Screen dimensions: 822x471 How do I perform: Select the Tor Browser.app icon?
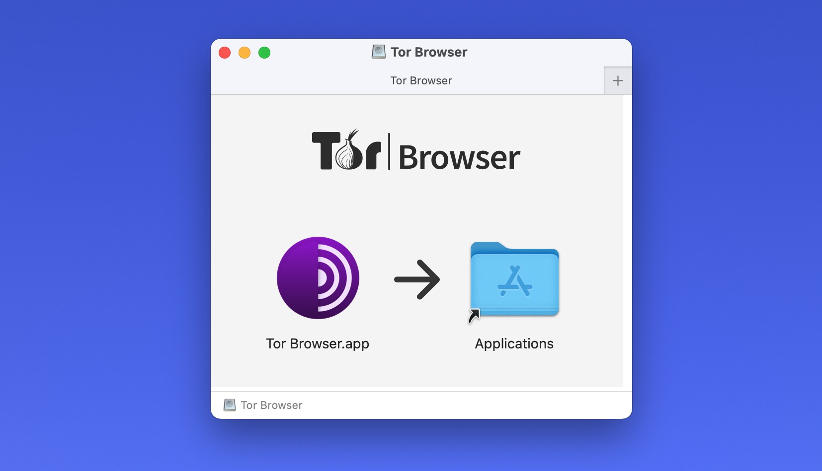pyautogui.click(x=318, y=278)
